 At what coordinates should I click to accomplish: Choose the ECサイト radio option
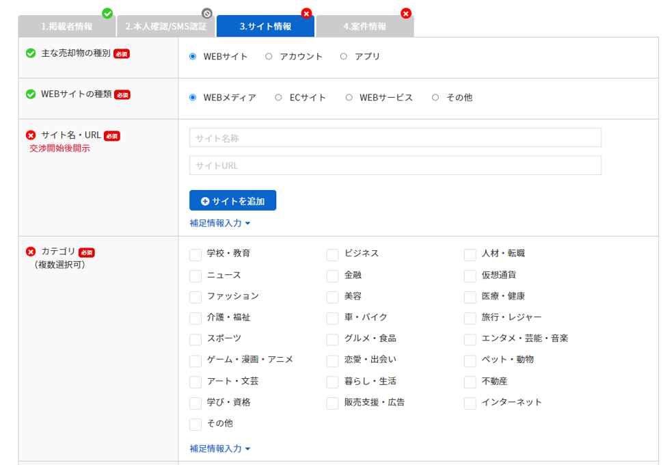278,98
